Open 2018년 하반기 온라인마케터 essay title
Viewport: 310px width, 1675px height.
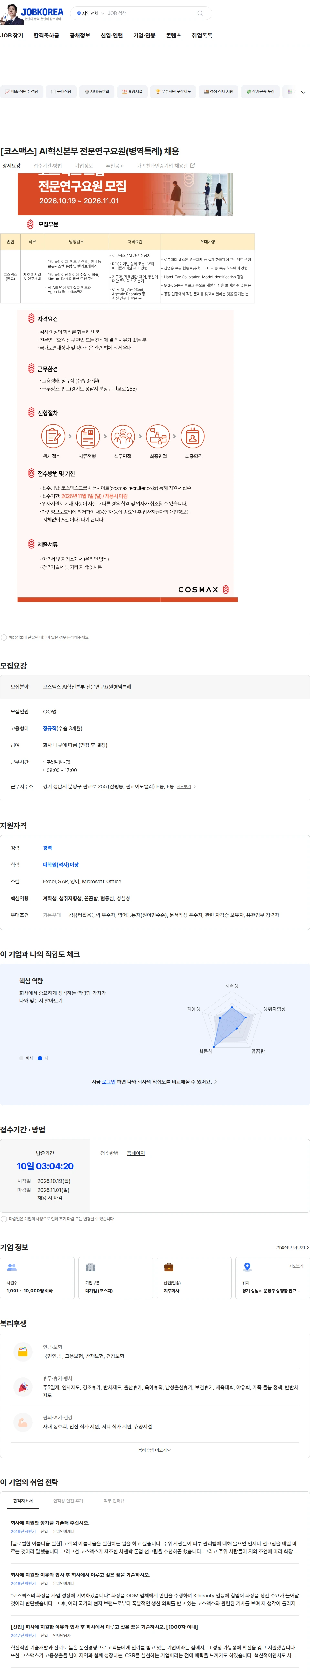coord(80,1575)
